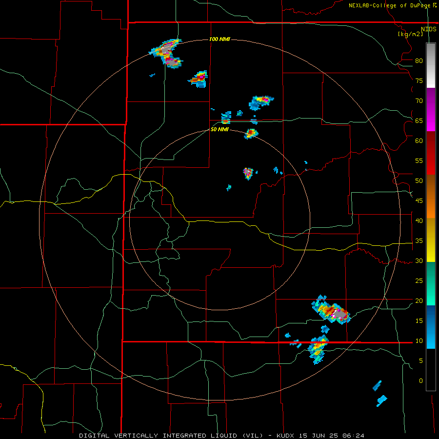439x439 pixels.
Task: Click the scale value 70
Action: click(x=419, y=101)
